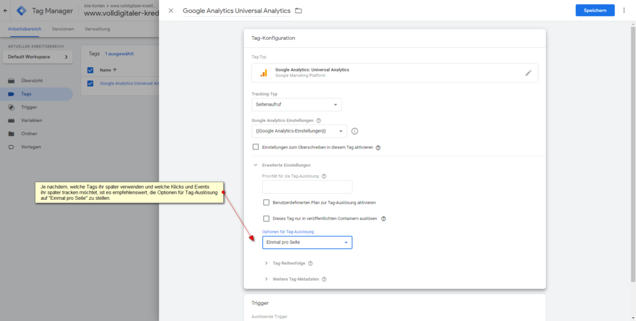Click the Trigger card heading
This screenshot has width=636, height=321.
click(x=260, y=303)
